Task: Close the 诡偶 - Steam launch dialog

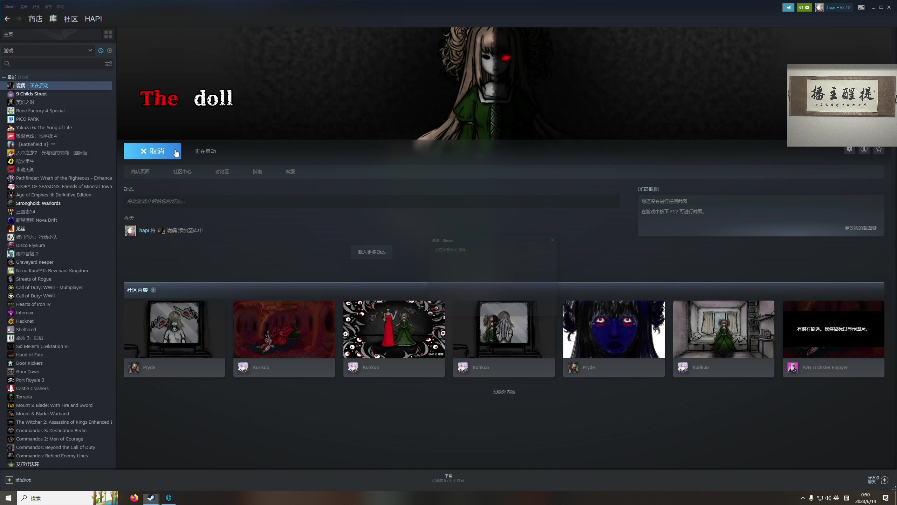Action: [x=553, y=240]
